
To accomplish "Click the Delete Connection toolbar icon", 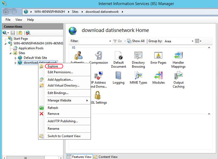I will pos(28,33).
